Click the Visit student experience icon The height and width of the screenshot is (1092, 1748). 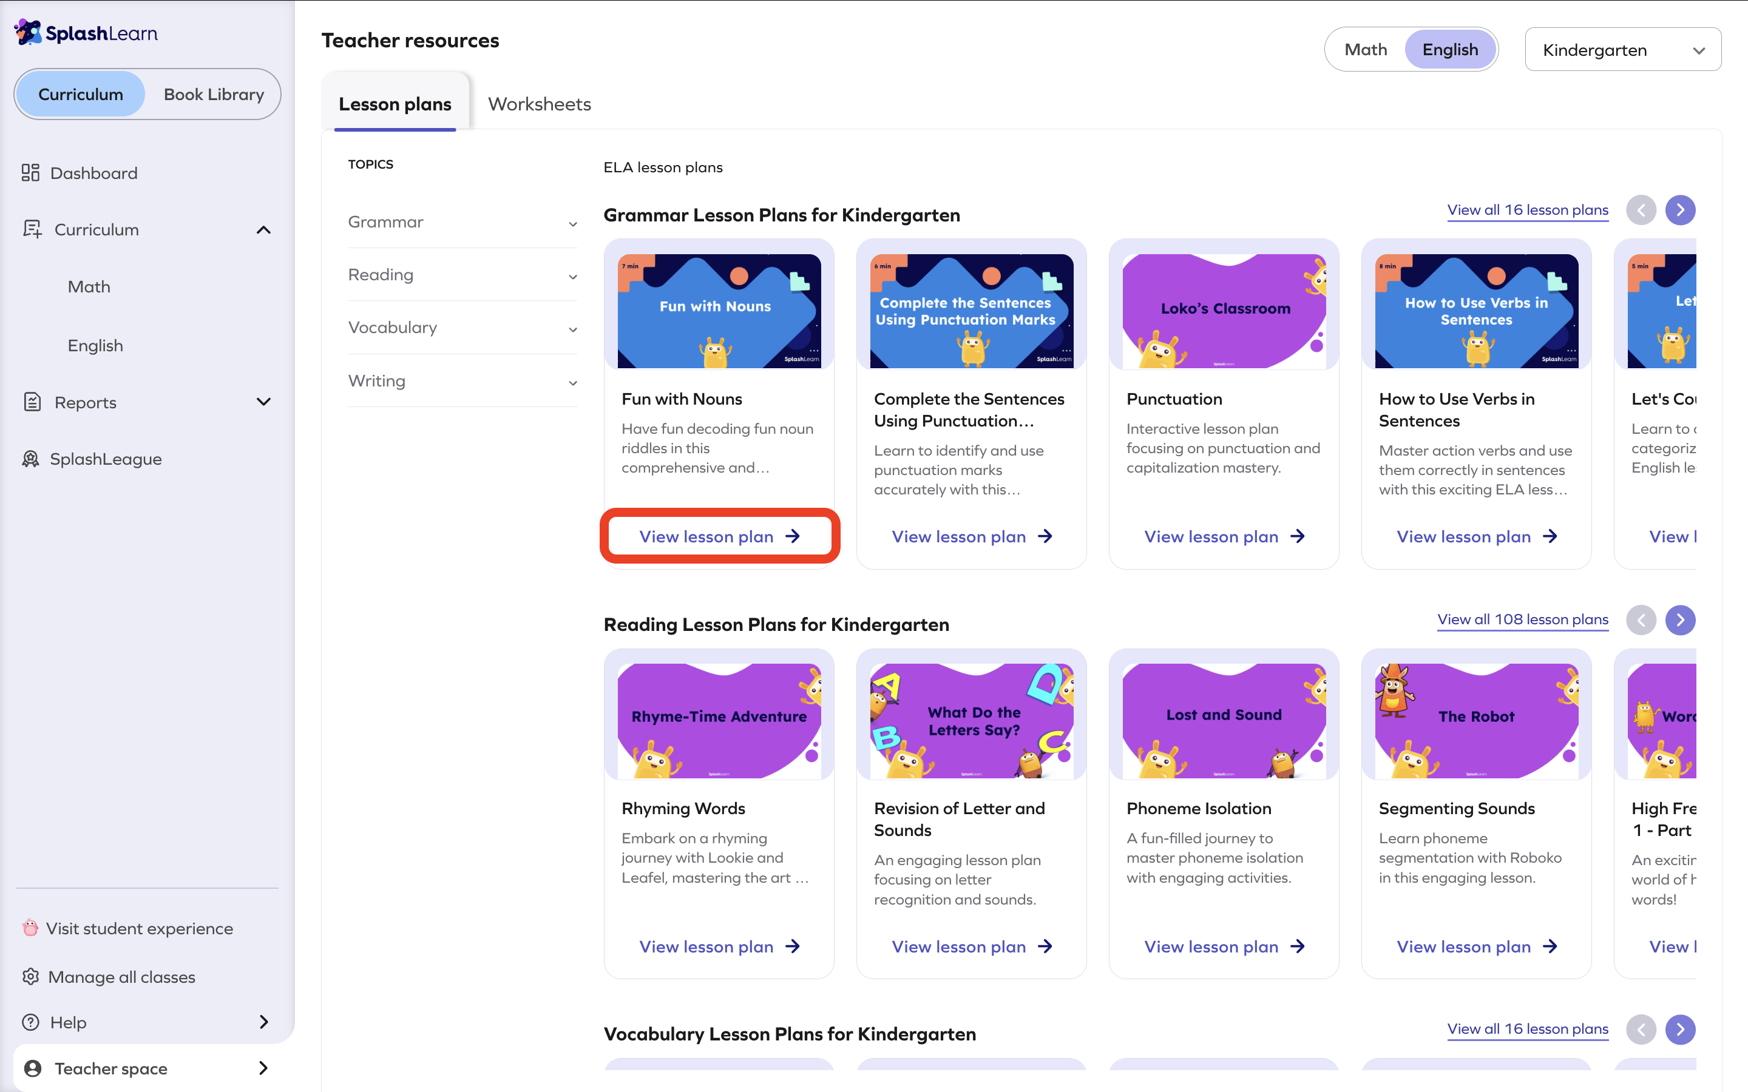[x=30, y=928]
